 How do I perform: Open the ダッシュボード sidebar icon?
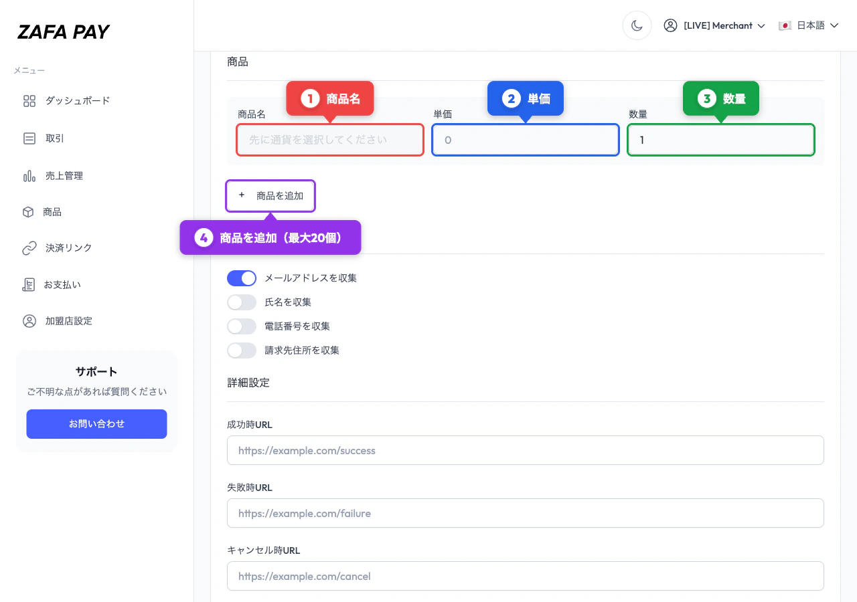pos(29,100)
